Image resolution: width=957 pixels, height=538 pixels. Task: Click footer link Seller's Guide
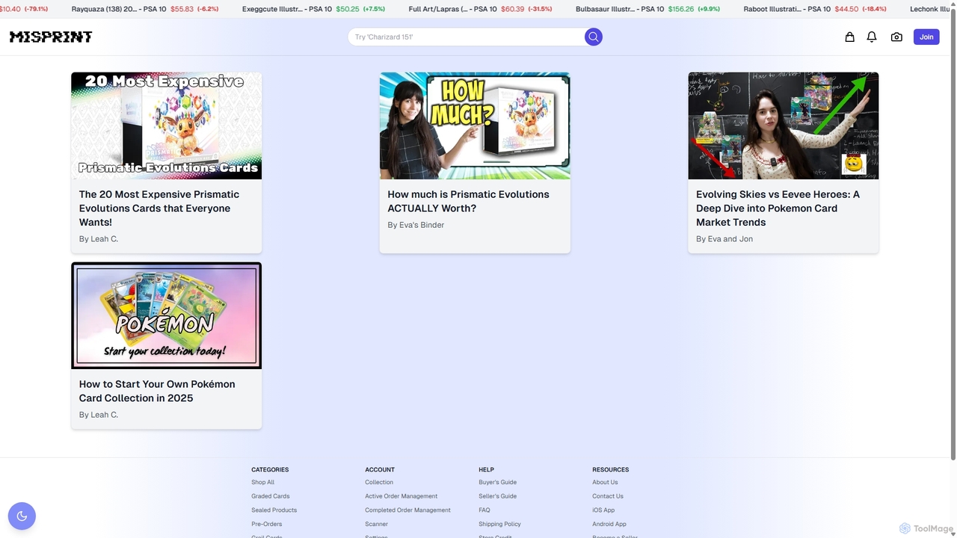(x=497, y=496)
